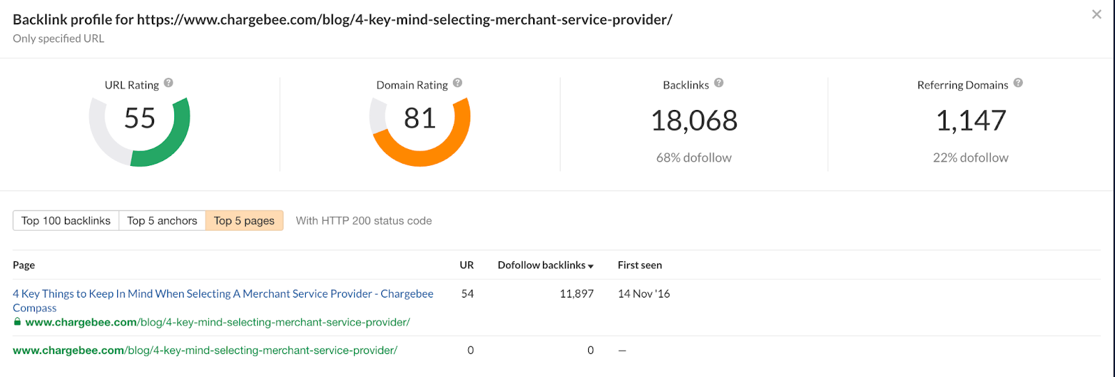The height and width of the screenshot is (377, 1115).
Task: Click 'With HTTP 200 status code' text
Action: tap(364, 220)
